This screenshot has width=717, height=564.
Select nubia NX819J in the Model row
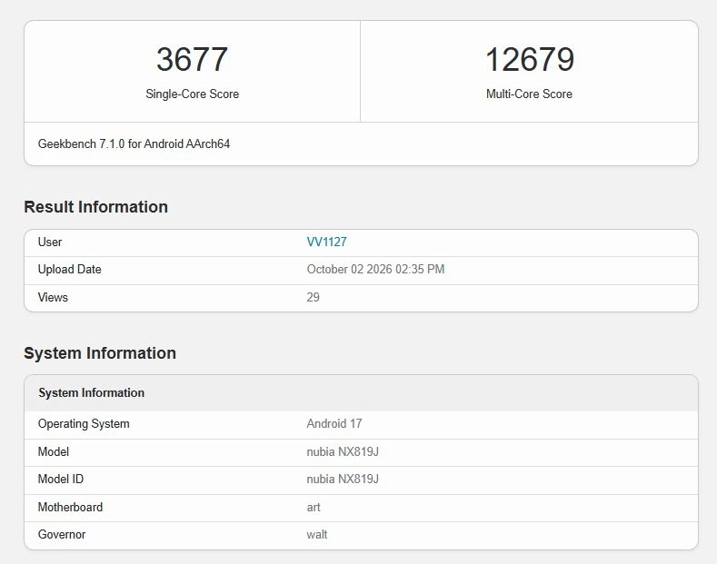pyautogui.click(x=343, y=451)
